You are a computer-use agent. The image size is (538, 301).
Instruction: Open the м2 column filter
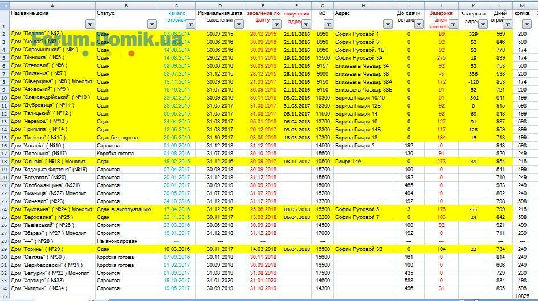click(328, 24)
